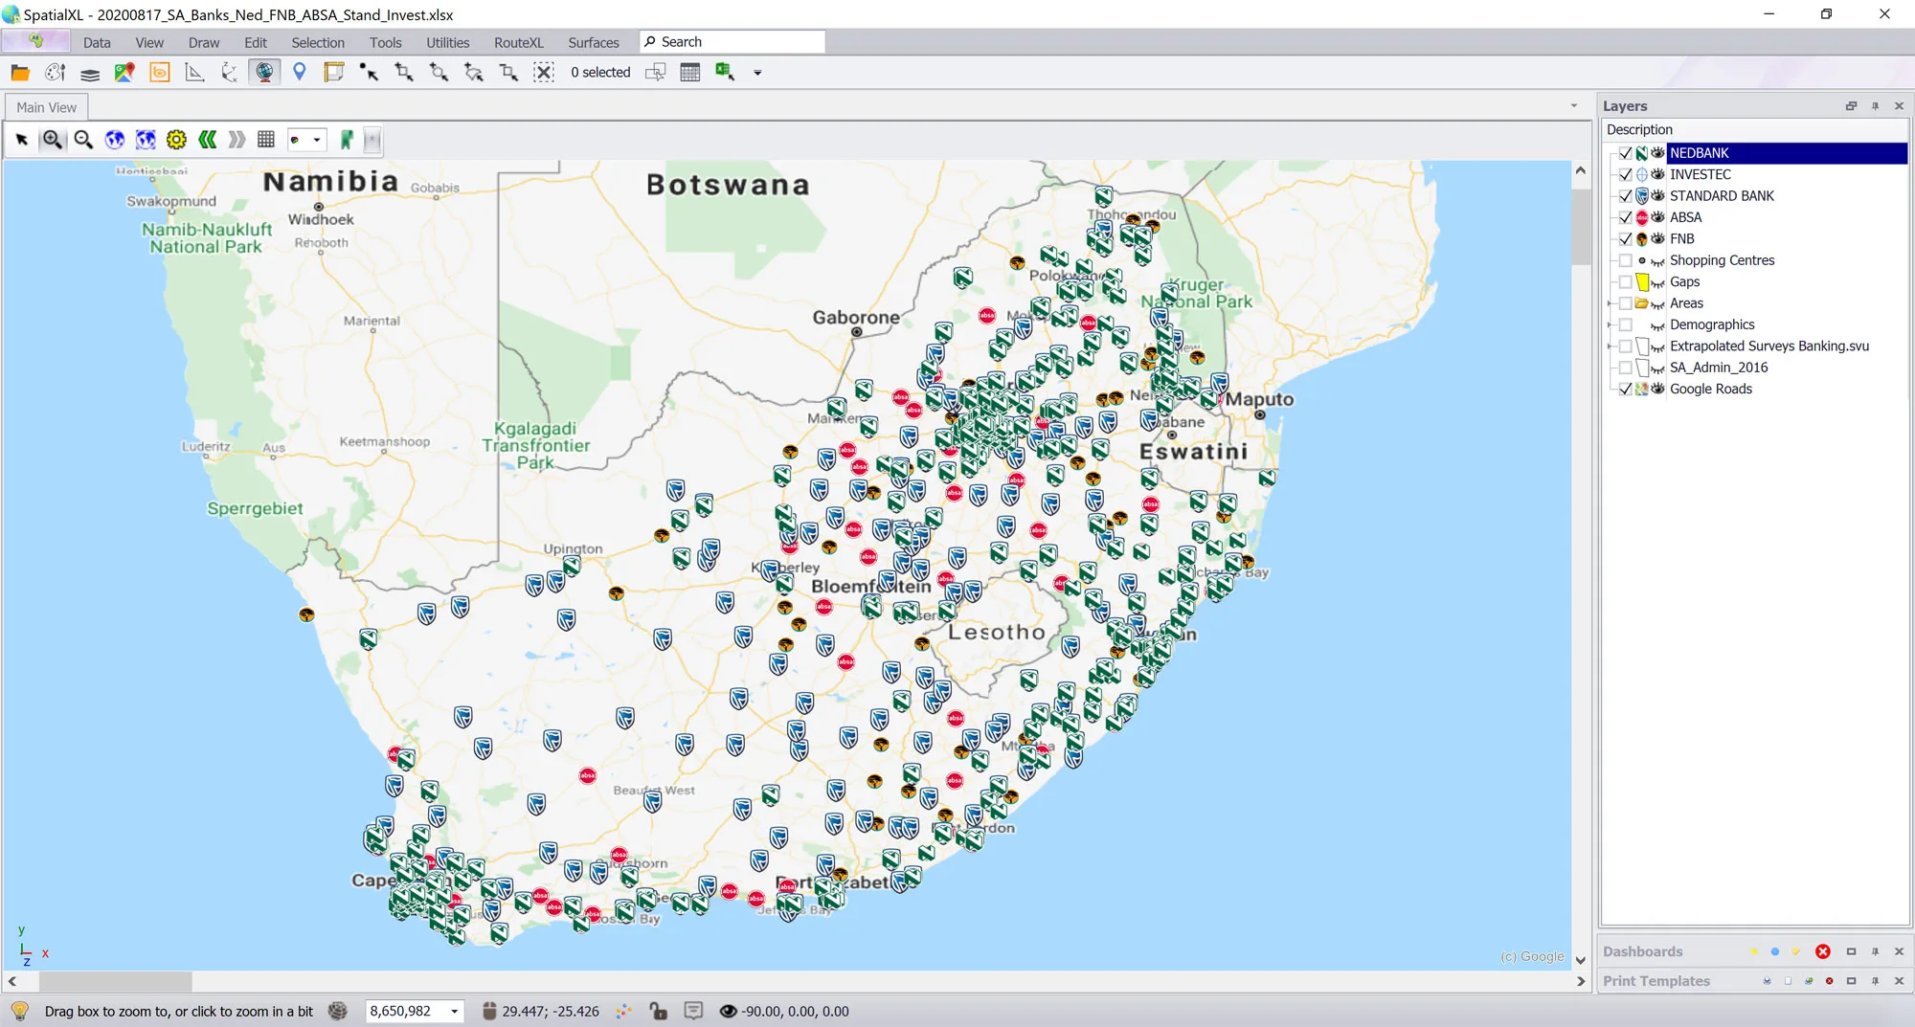Open the Data menu

coord(97,42)
